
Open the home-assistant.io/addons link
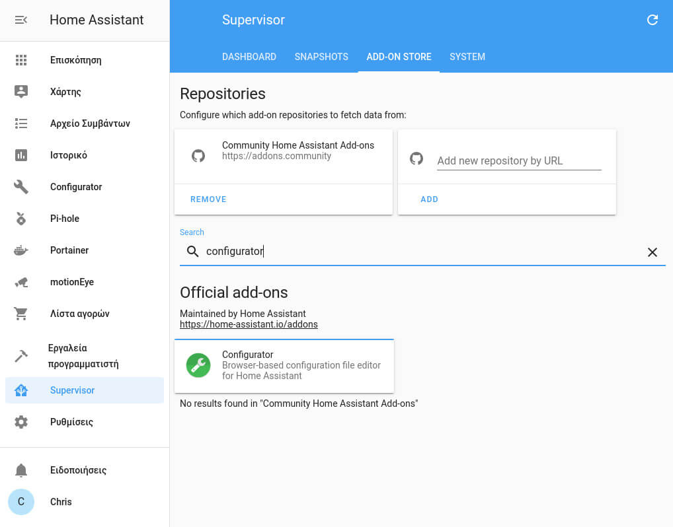[x=249, y=325]
